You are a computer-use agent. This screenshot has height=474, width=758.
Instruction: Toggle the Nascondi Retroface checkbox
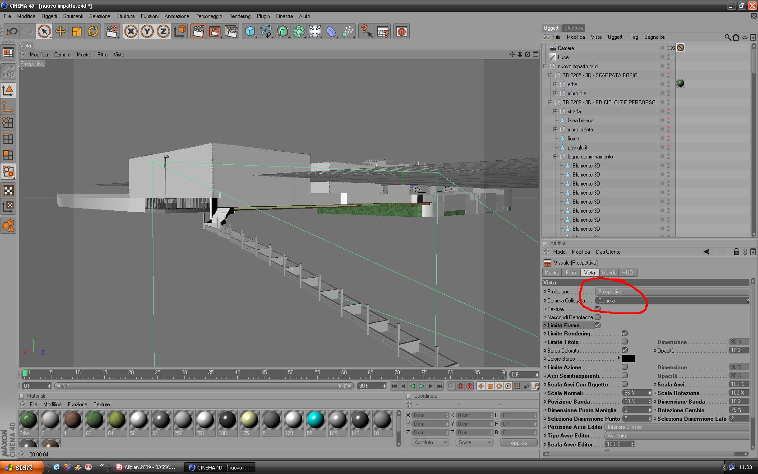(597, 317)
